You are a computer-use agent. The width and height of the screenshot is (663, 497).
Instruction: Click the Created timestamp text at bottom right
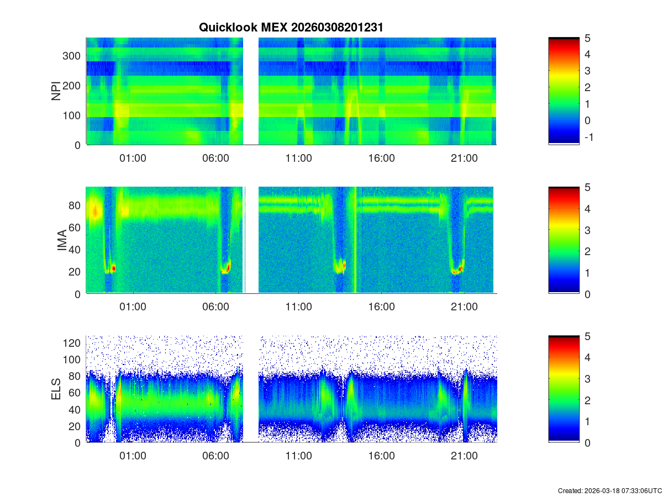click(x=609, y=490)
